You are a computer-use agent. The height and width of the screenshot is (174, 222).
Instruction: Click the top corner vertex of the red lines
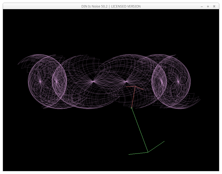[x=135, y=86]
